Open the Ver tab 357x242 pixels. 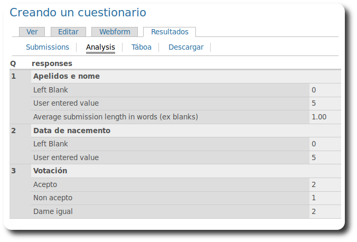[32, 32]
